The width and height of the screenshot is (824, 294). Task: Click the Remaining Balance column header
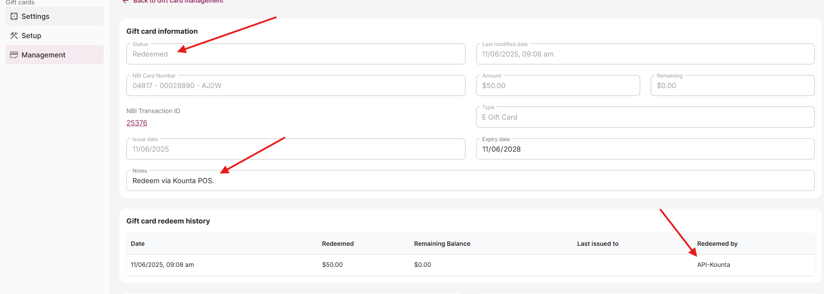(x=442, y=244)
